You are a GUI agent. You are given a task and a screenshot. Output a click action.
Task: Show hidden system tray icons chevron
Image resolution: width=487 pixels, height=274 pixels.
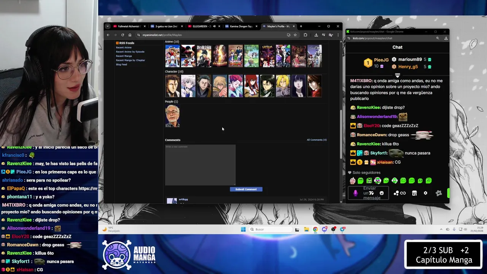coord(441,229)
